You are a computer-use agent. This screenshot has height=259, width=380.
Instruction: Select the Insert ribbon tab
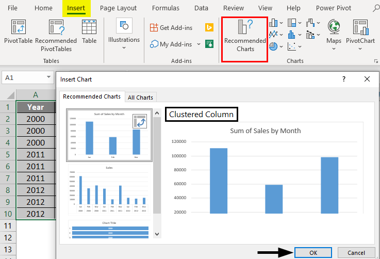click(76, 8)
